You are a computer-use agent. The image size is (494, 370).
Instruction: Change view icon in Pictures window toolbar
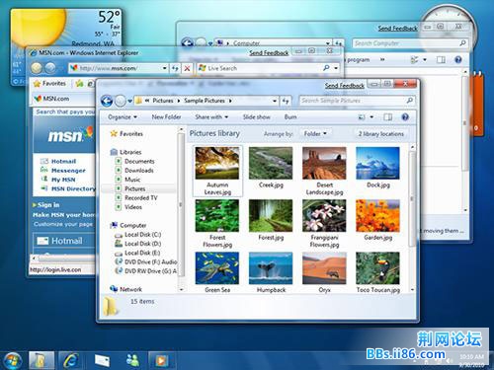pyautogui.click(x=362, y=117)
